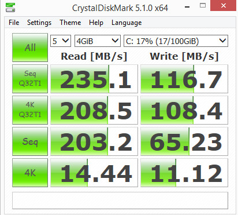
Task: Click the Seq Q32T1 read result 235.1
Action: (x=94, y=79)
